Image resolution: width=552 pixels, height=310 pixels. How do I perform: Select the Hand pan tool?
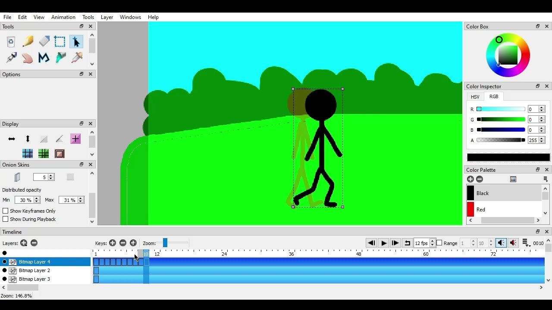click(x=28, y=57)
